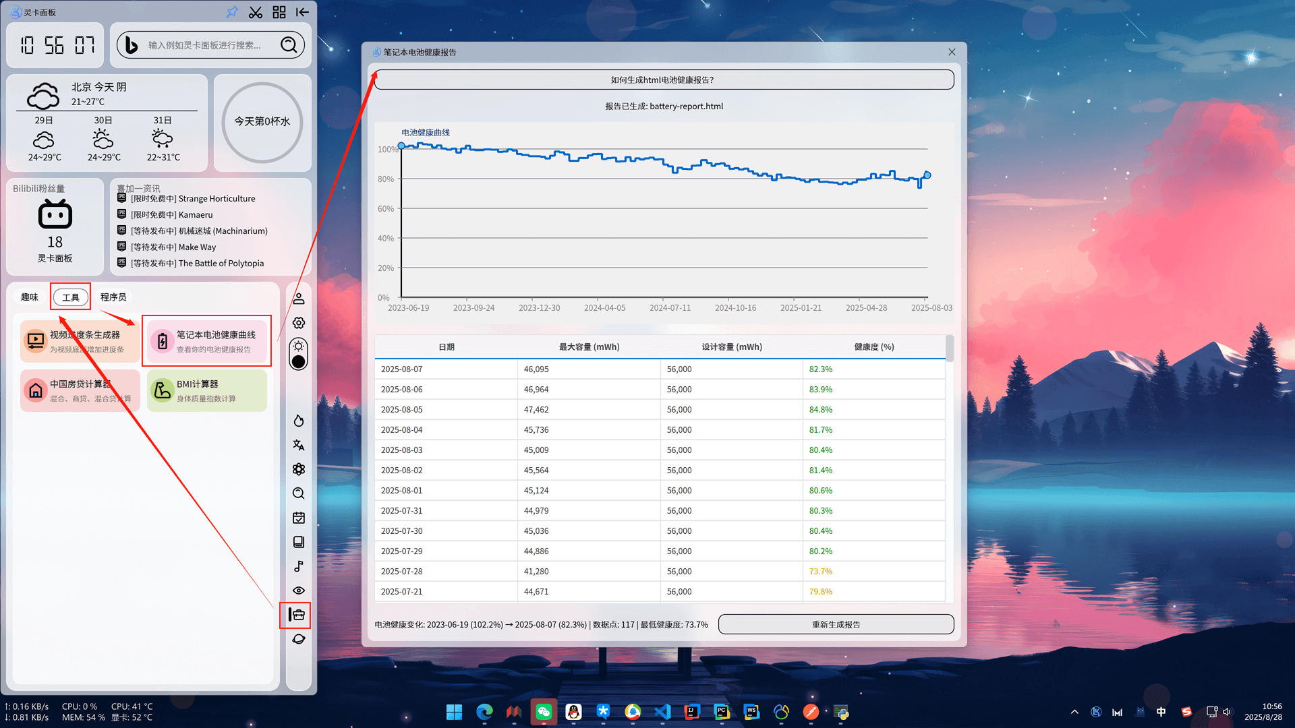Switch to the 程序员 tab

(113, 297)
